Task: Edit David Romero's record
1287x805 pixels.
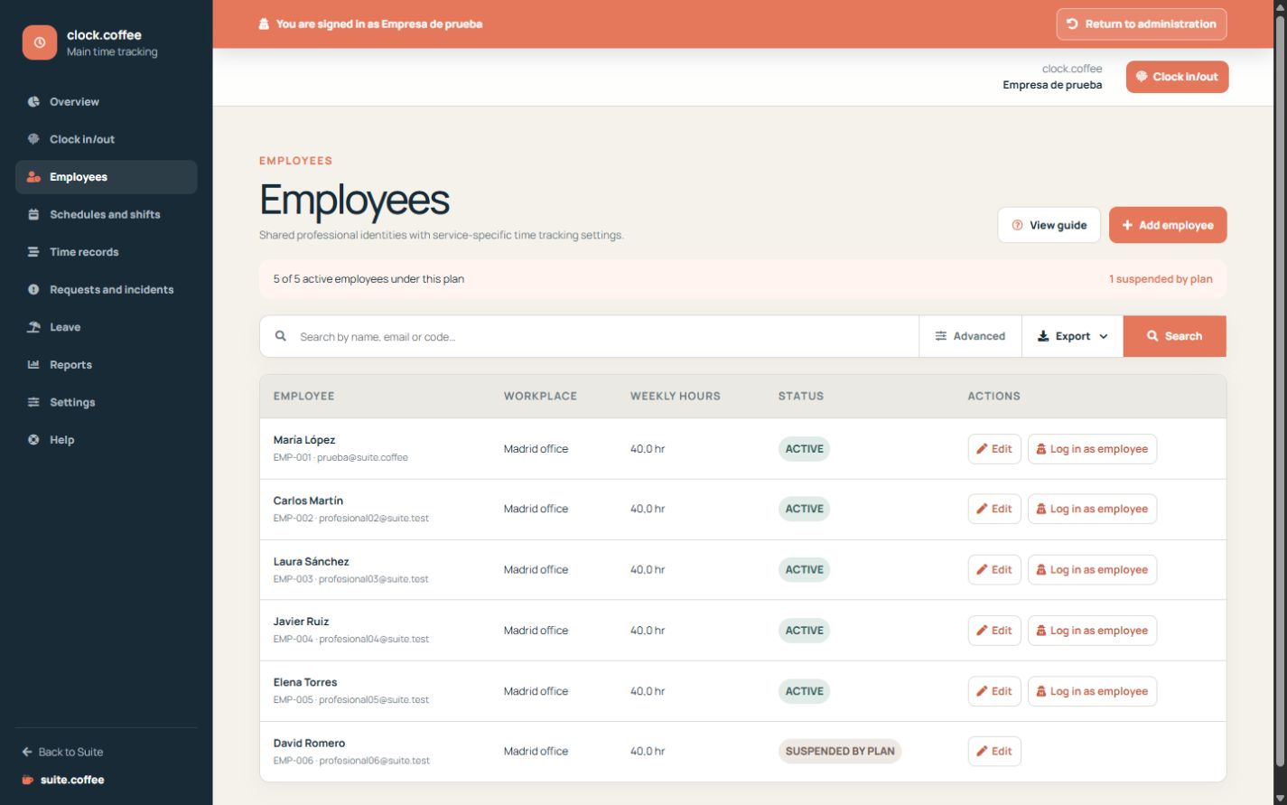Action: point(994,751)
